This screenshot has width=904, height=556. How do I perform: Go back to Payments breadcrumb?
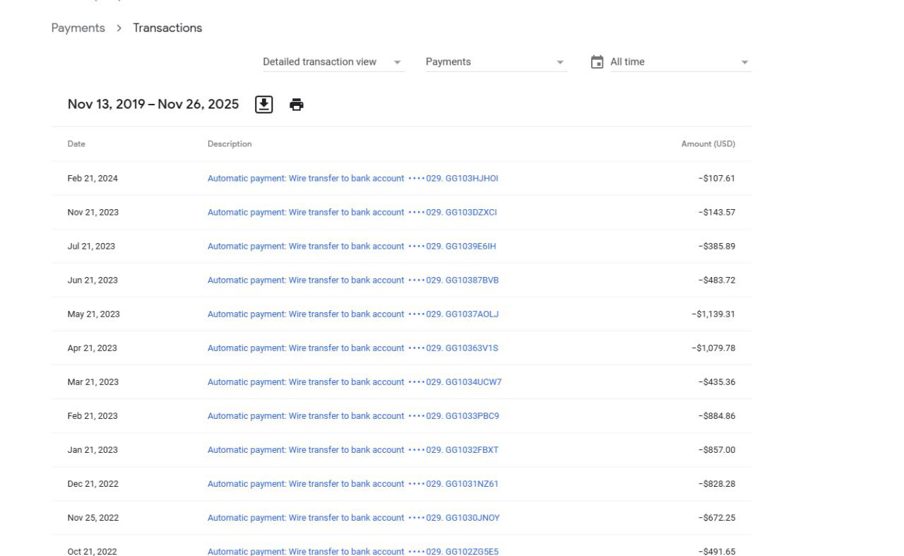tap(78, 28)
